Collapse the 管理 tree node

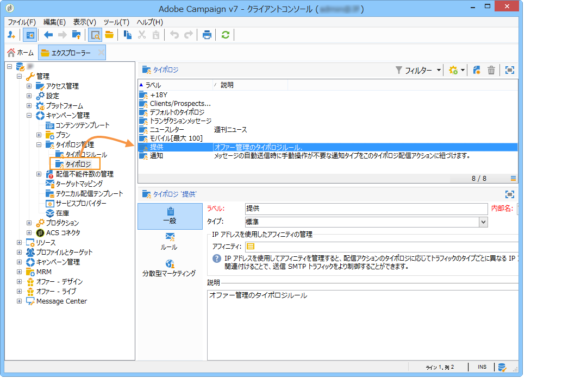pyautogui.click(x=19, y=76)
